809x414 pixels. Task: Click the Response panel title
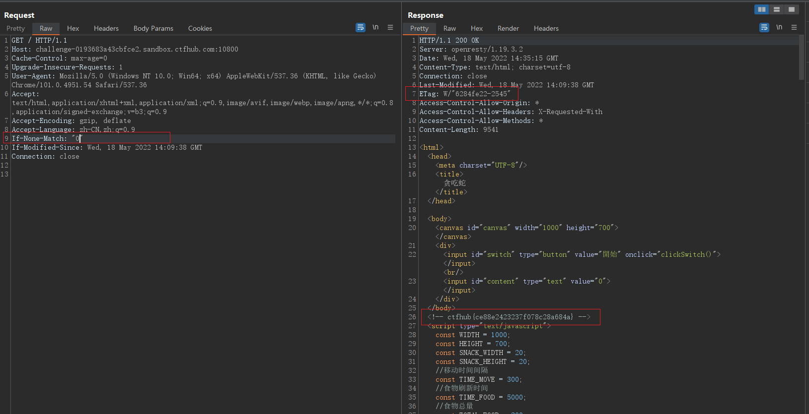click(426, 15)
